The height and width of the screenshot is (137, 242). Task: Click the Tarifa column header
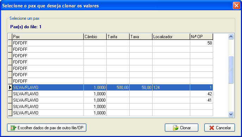coord(118,37)
